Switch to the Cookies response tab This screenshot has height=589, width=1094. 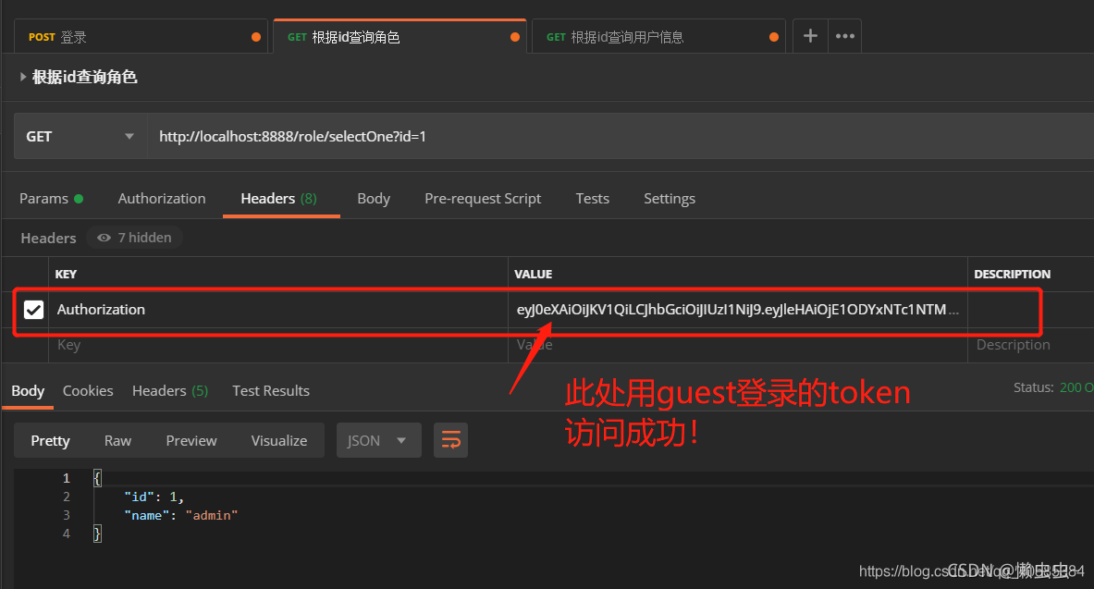click(x=87, y=390)
